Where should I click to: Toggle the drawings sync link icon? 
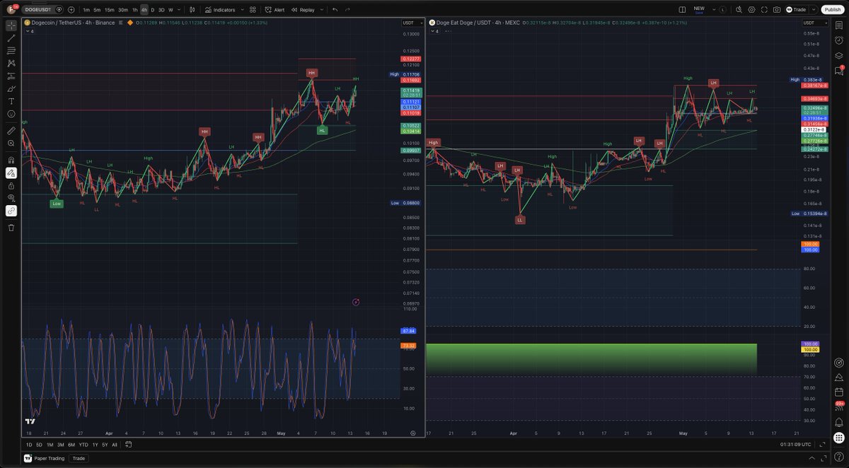coord(11,211)
